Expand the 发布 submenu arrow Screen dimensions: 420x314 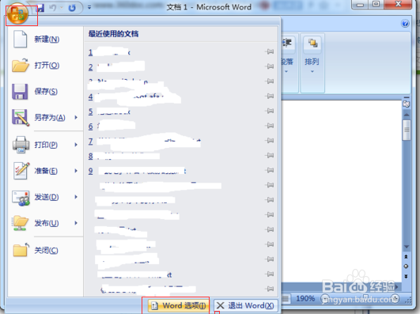point(76,223)
